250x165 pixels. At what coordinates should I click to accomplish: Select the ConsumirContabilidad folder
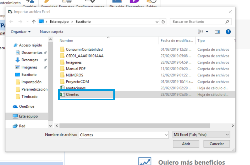click(x=84, y=50)
